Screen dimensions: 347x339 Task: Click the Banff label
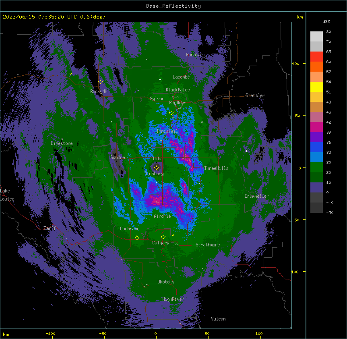(x=50, y=228)
